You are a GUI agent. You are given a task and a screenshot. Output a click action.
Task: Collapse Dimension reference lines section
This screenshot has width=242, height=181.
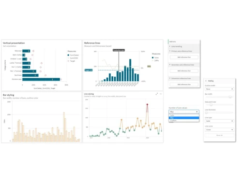point(170,78)
